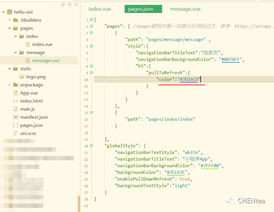Open the project panel hamburger menu

pyautogui.click(x=76, y=5)
